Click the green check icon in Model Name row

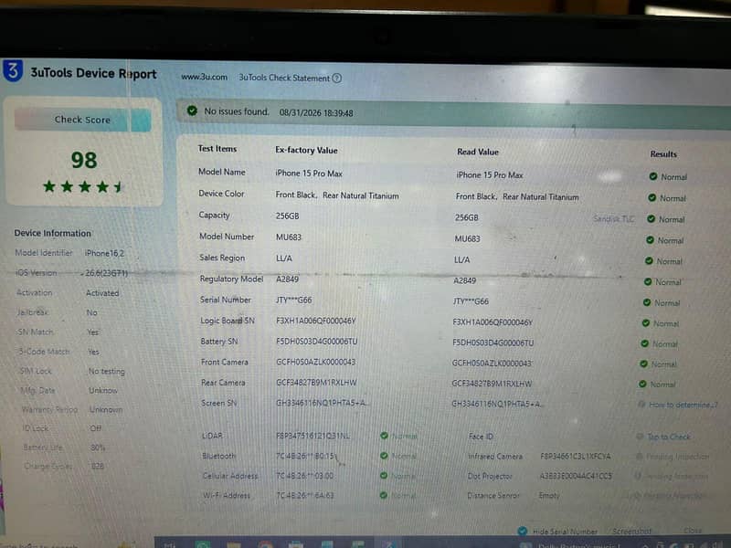653,176
